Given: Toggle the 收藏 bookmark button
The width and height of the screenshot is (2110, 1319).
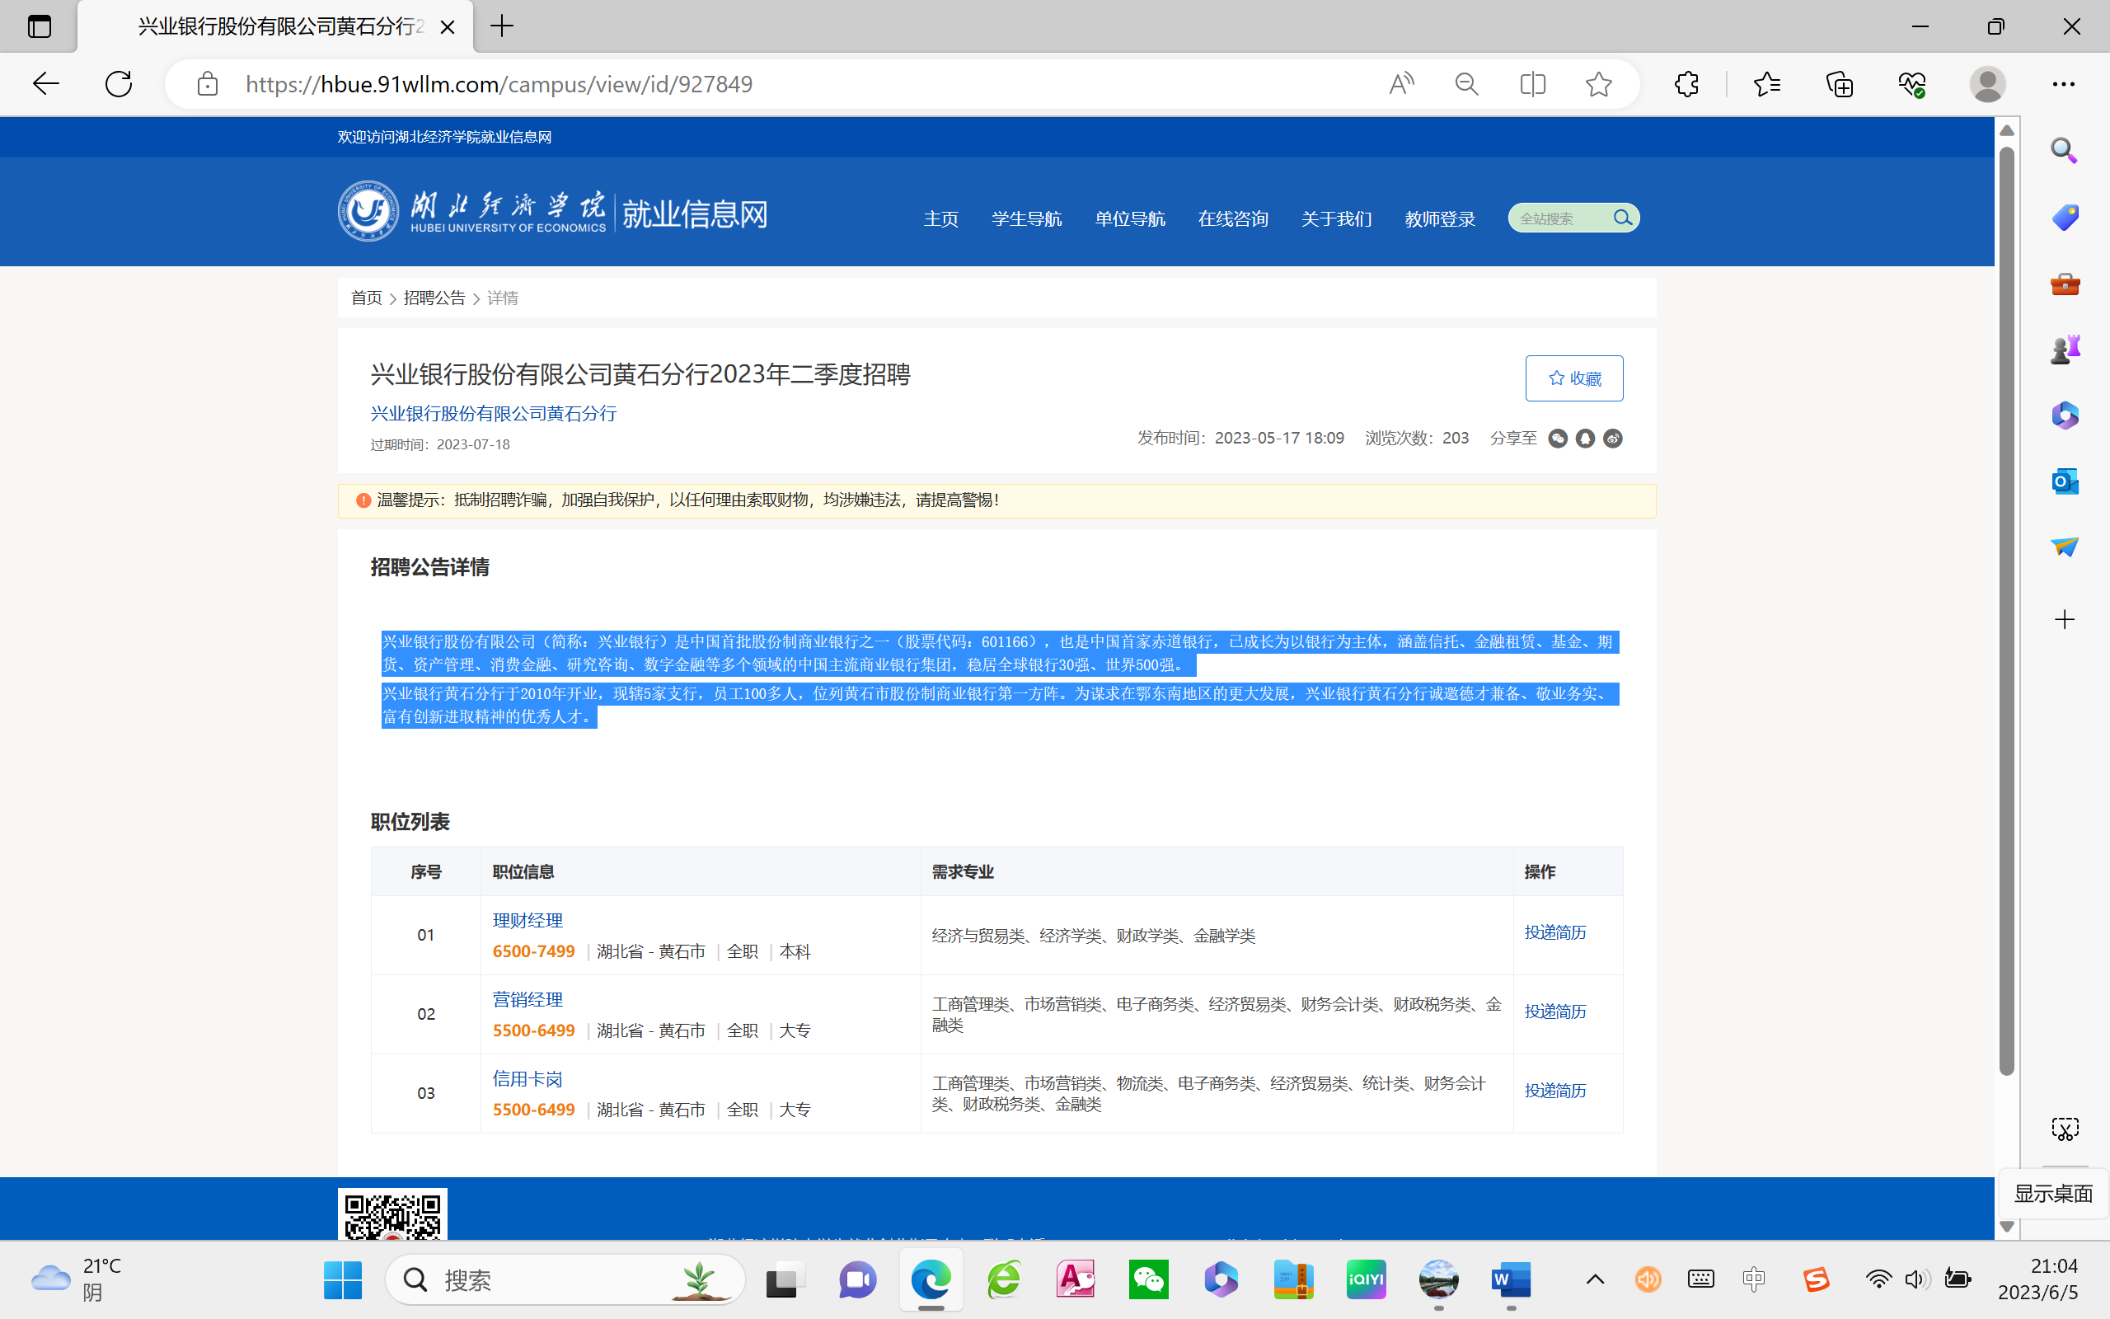Looking at the screenshot, I should (1573, 378).
